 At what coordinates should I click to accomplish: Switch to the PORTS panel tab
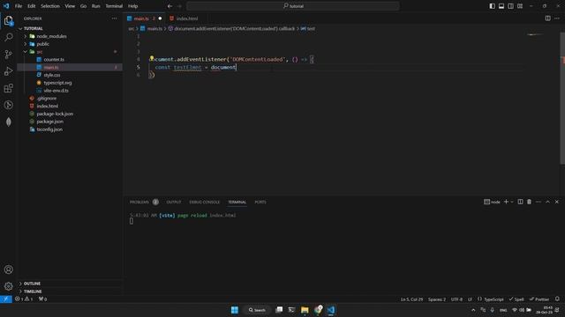pos(260,202)
